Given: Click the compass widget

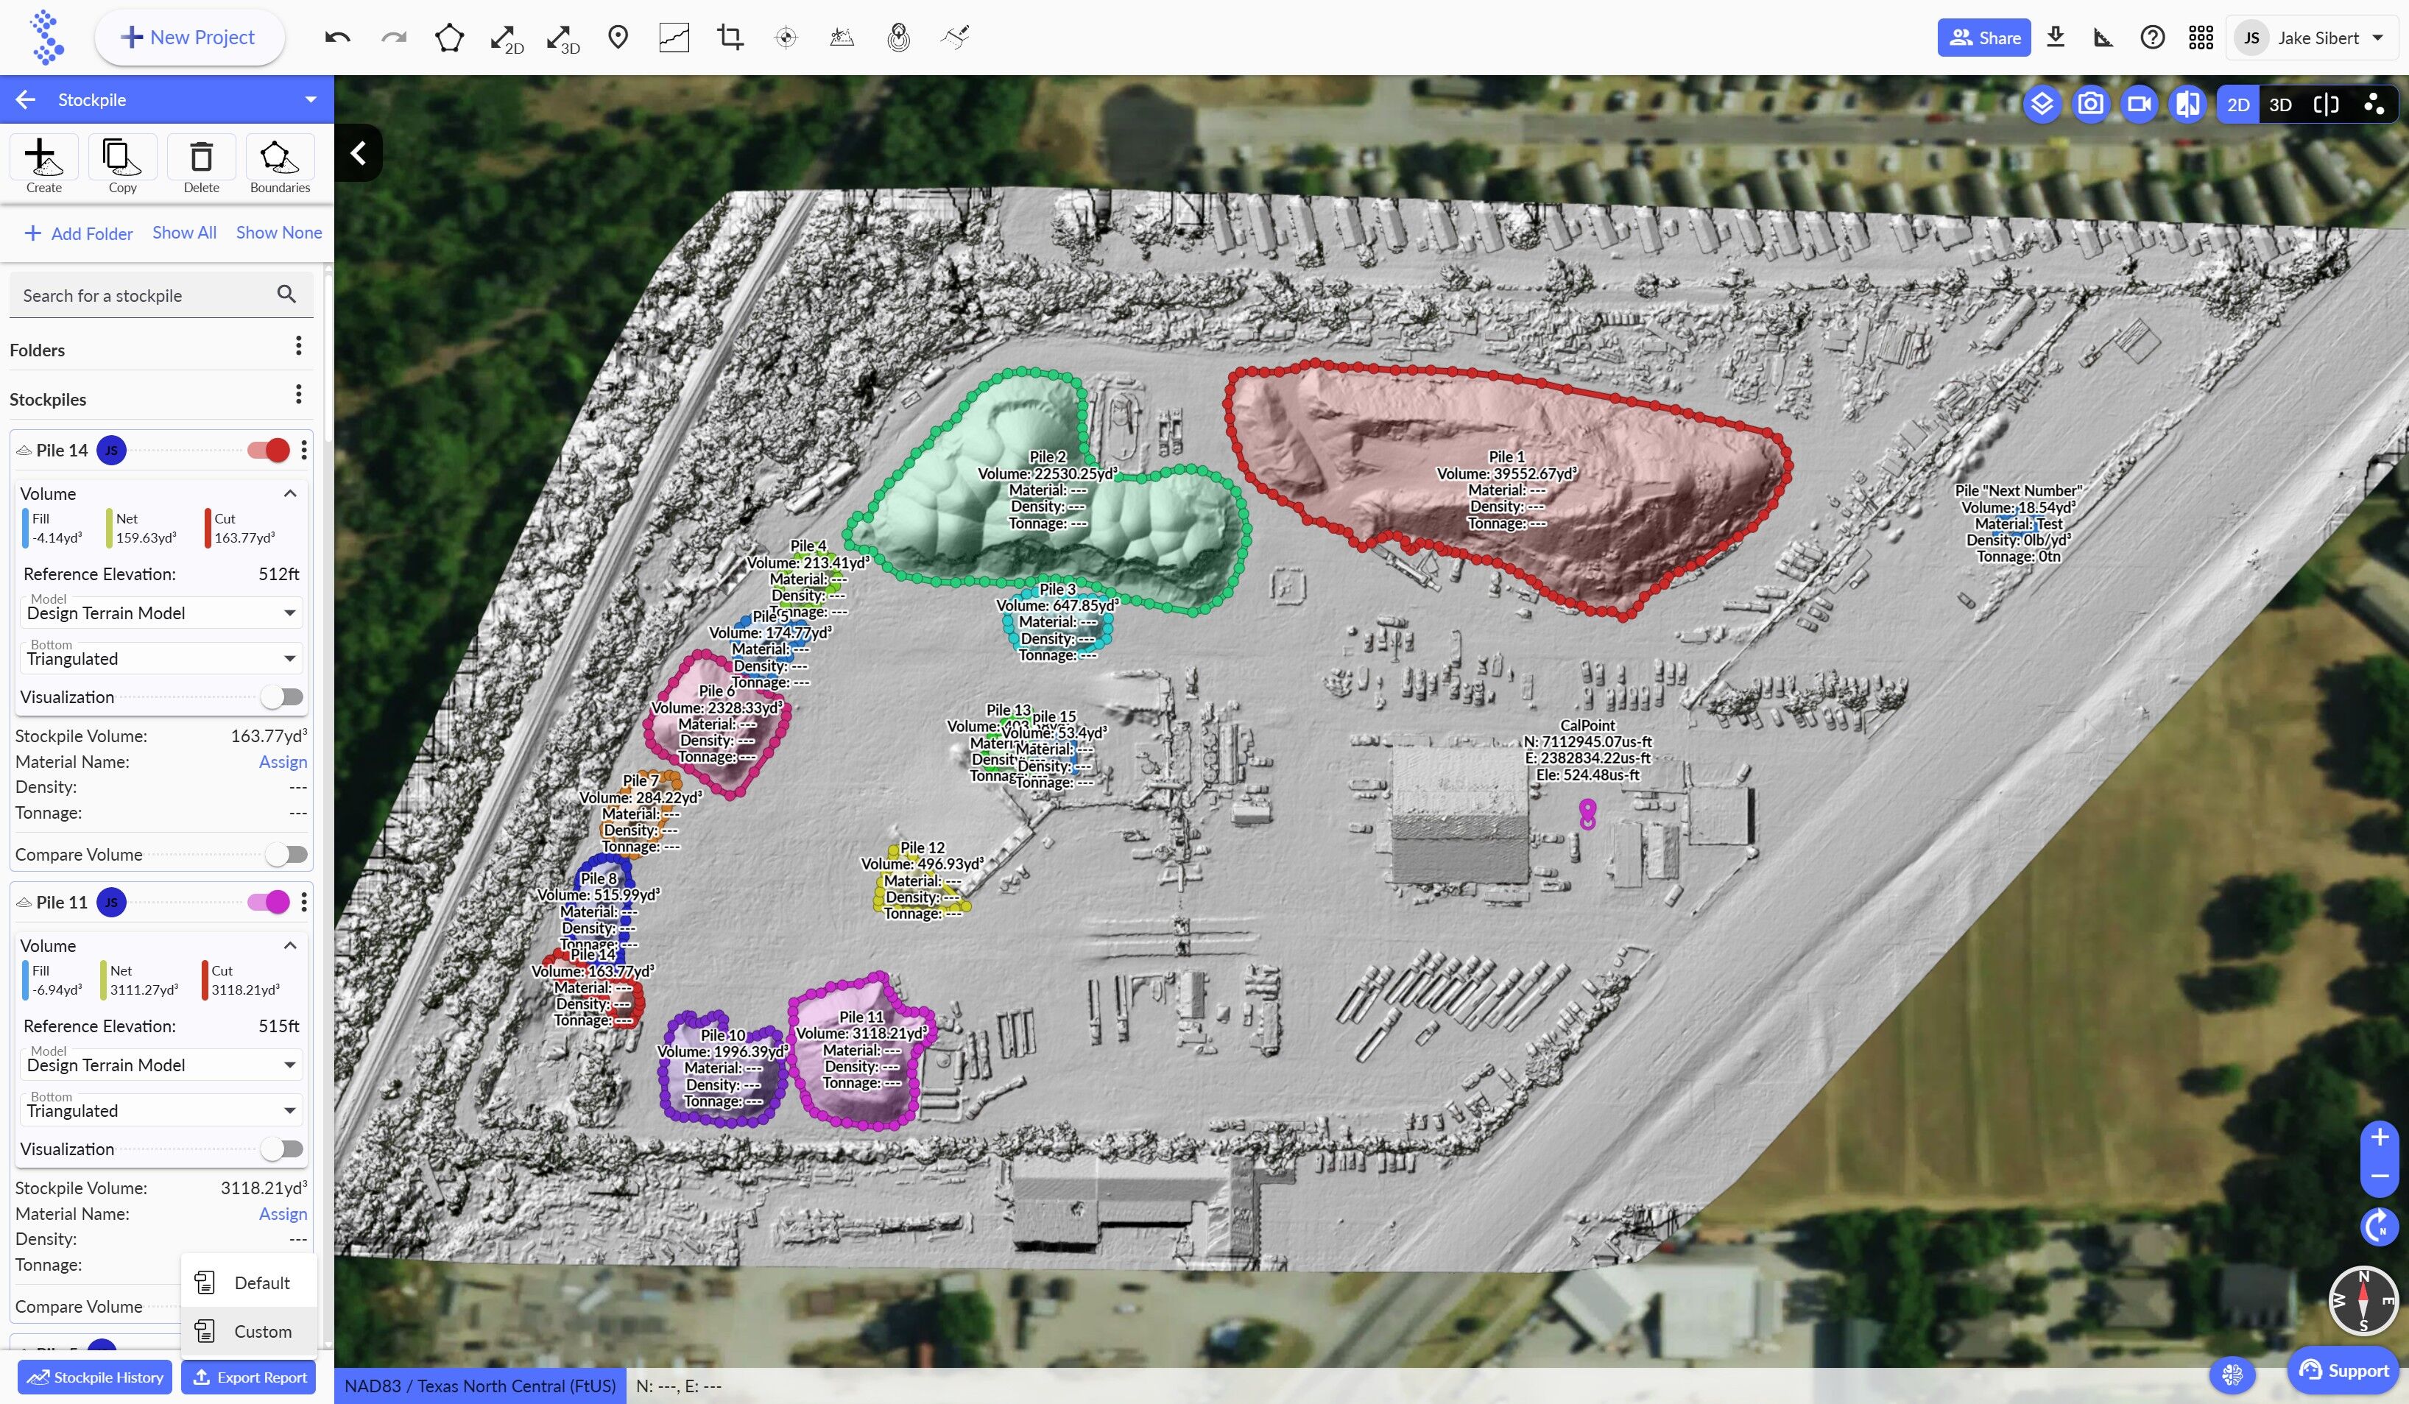Looking at the screenshot, I should click(x=2363, y=1301).
